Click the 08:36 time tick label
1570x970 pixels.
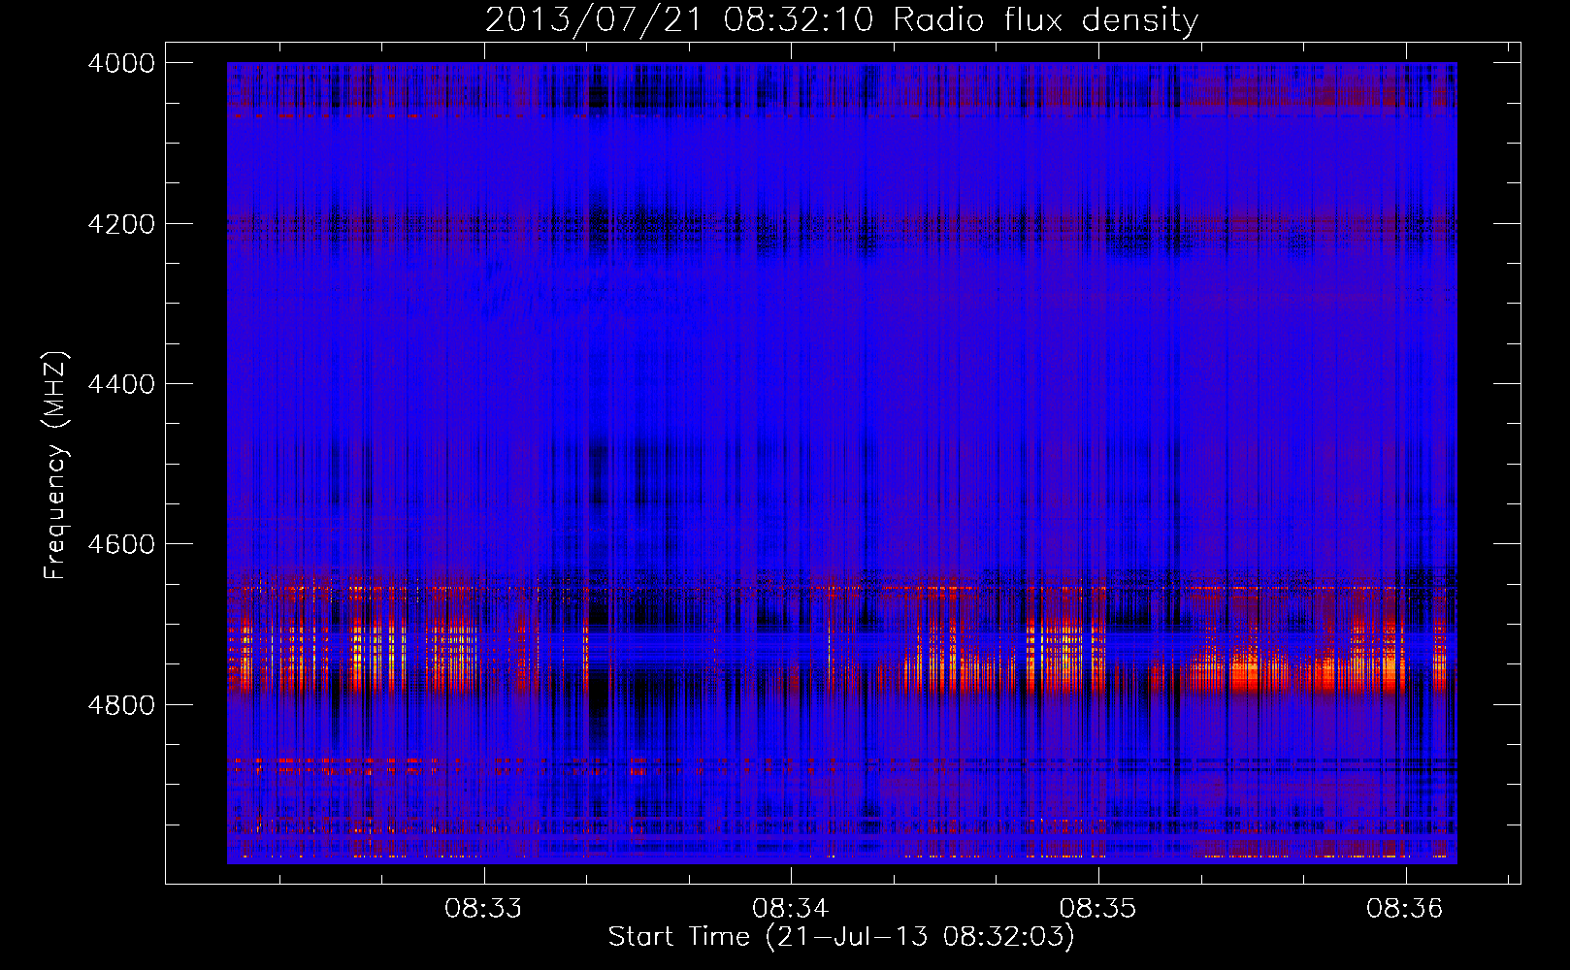[x=1405, y=908]
